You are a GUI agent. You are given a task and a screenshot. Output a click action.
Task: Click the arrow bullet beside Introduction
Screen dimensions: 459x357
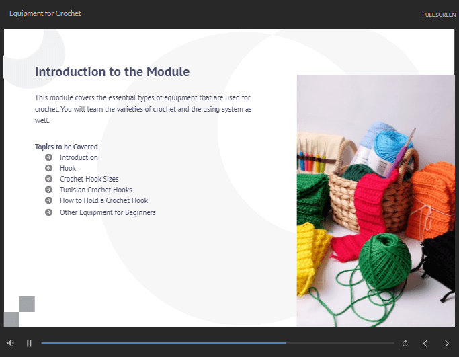(48, 157)
